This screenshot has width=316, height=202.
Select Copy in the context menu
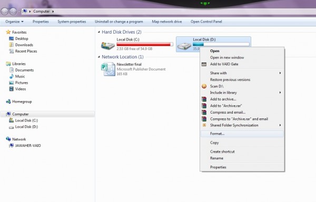pos(214,143)
